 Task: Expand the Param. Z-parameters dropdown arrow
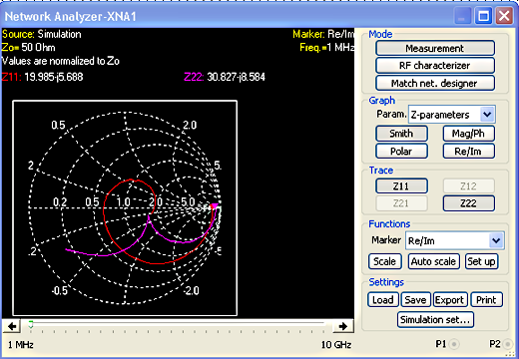[487, 115]
